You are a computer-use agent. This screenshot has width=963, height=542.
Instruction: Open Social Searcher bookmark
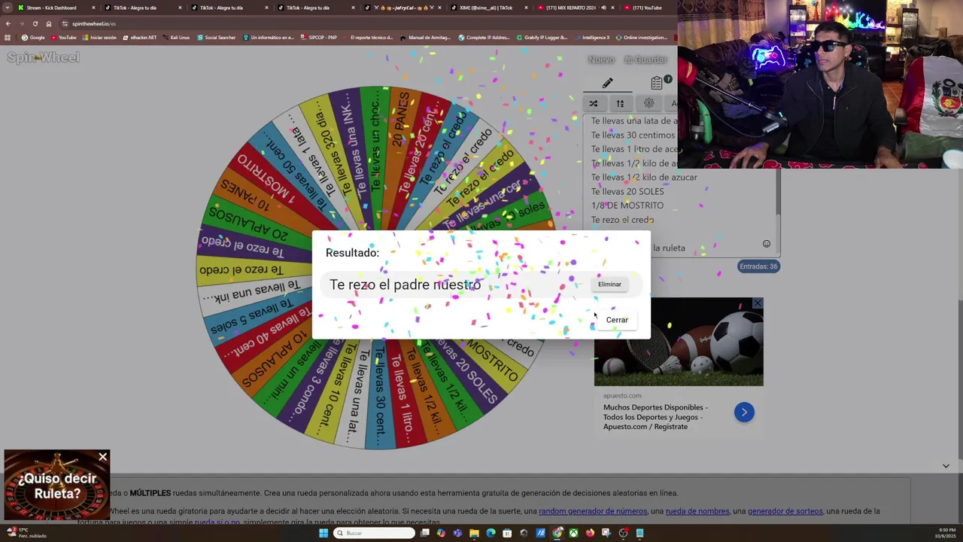coord(217,38)
